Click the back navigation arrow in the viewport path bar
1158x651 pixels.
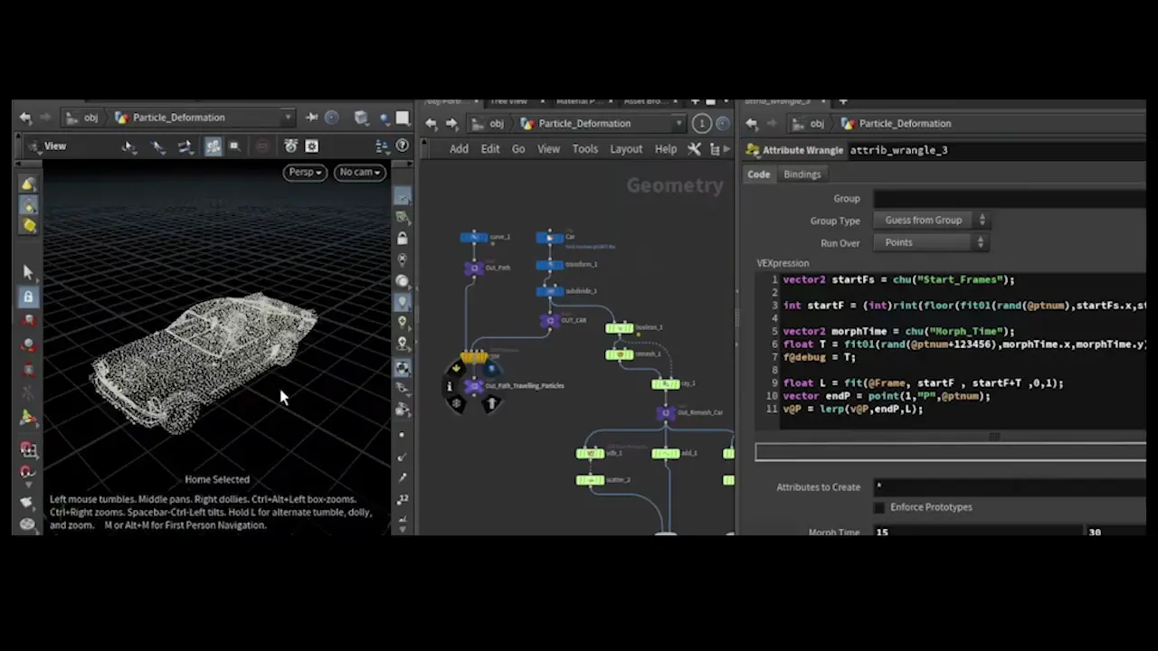pyautogui.click(x=25, y=117)
